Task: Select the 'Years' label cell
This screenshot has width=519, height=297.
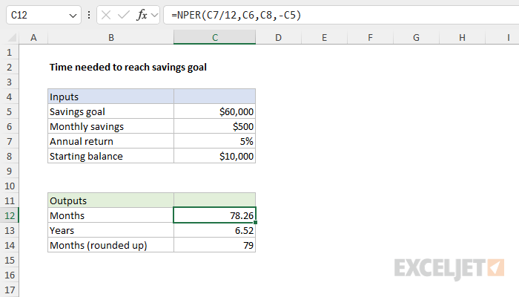Action: pos(111,230)
